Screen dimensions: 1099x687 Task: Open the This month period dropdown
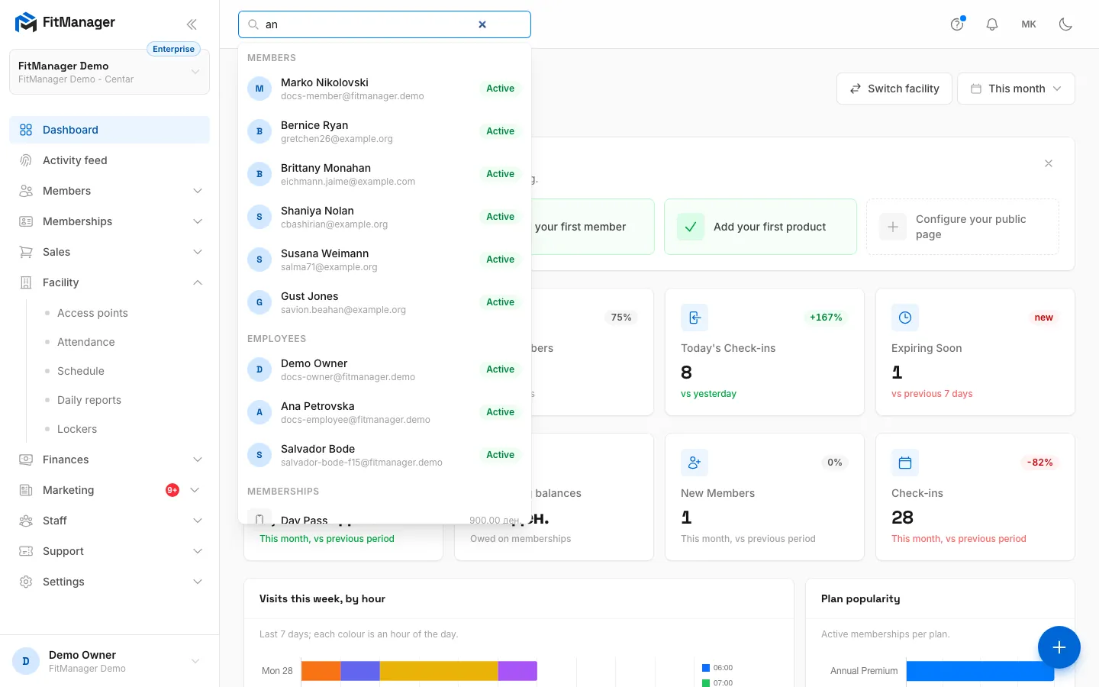click(1016, 89)
